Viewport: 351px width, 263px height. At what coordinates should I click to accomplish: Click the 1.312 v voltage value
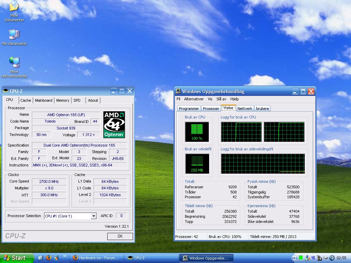point(88,135)
